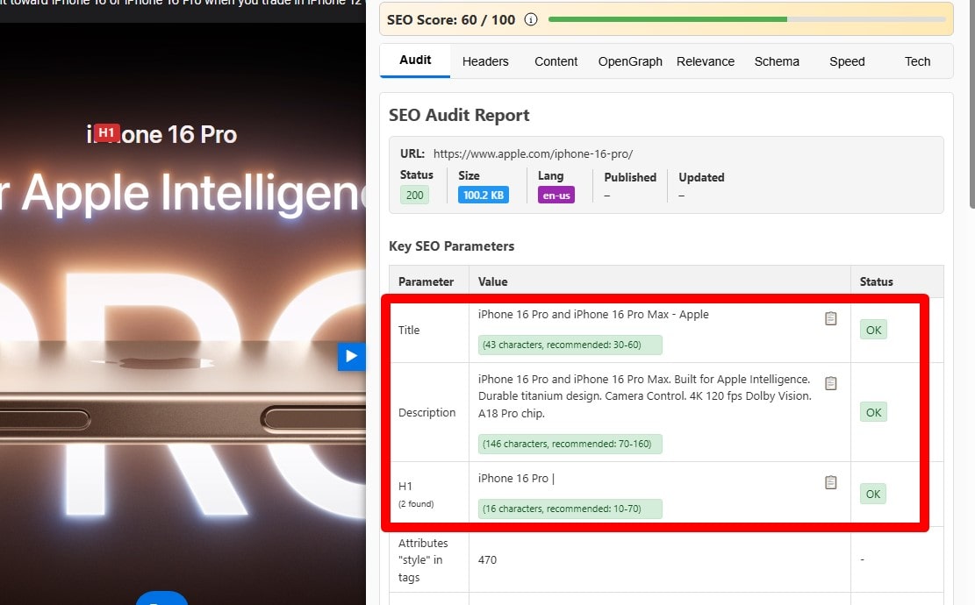Open the Content tab
Screen dimensions: 975x605
556,61
